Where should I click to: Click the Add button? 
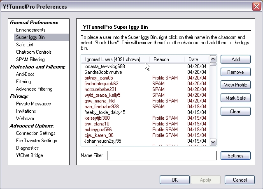[x=235, y=59]
